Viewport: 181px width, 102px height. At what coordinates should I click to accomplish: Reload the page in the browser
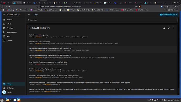click(9, 7)
